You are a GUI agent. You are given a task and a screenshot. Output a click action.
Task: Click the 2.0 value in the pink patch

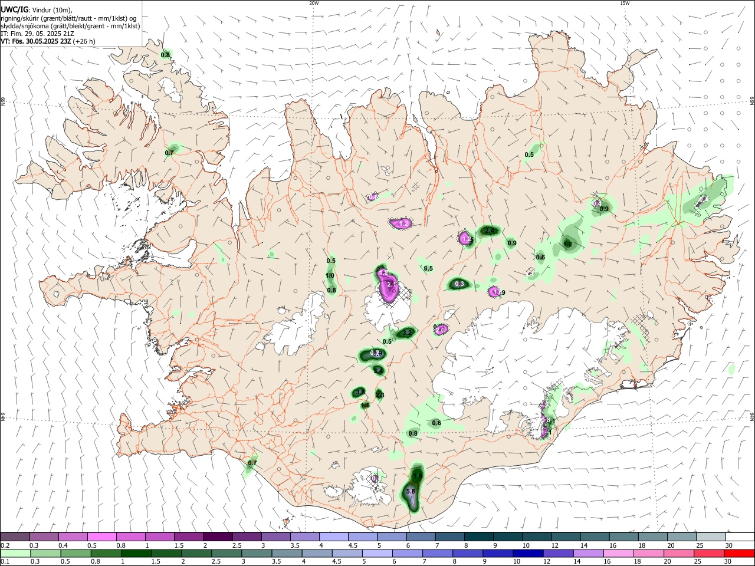441,330
